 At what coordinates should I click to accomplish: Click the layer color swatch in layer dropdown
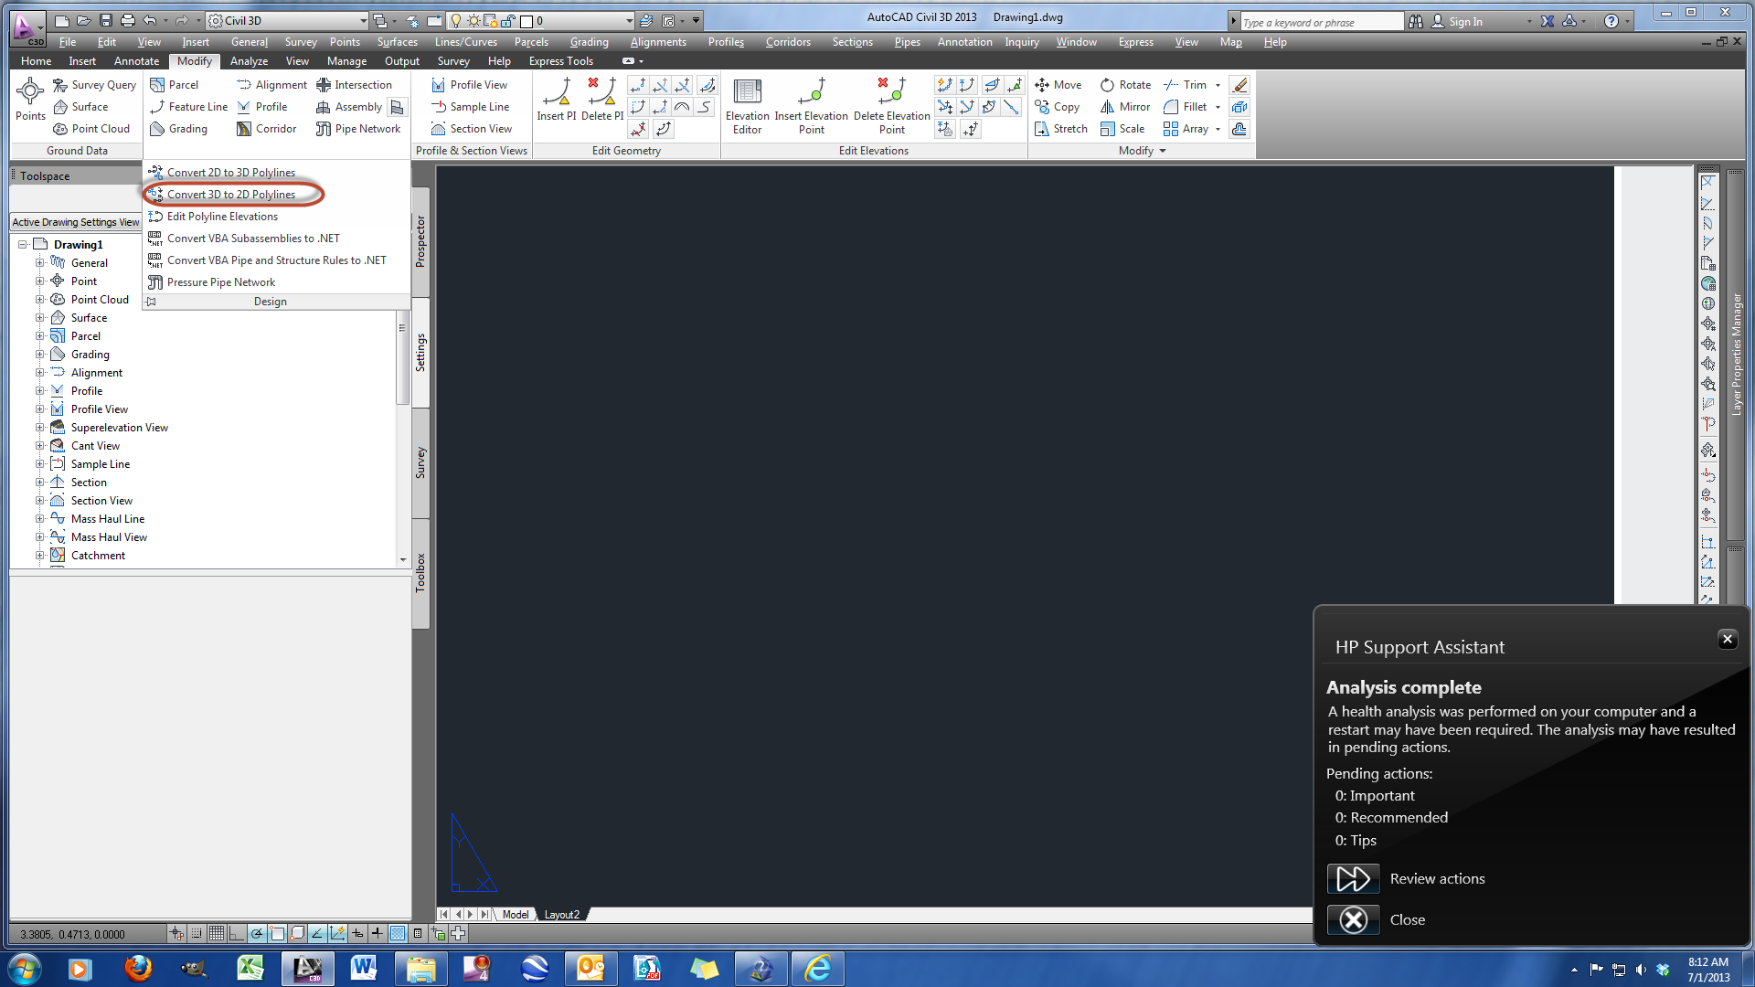point(526,21)
